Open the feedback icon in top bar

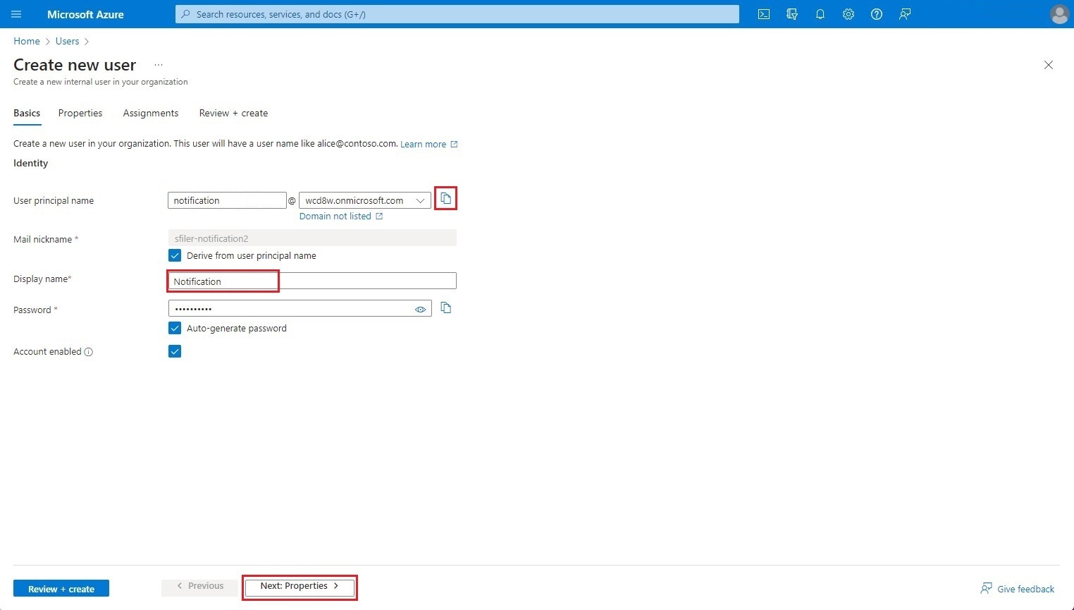(904, 14)
